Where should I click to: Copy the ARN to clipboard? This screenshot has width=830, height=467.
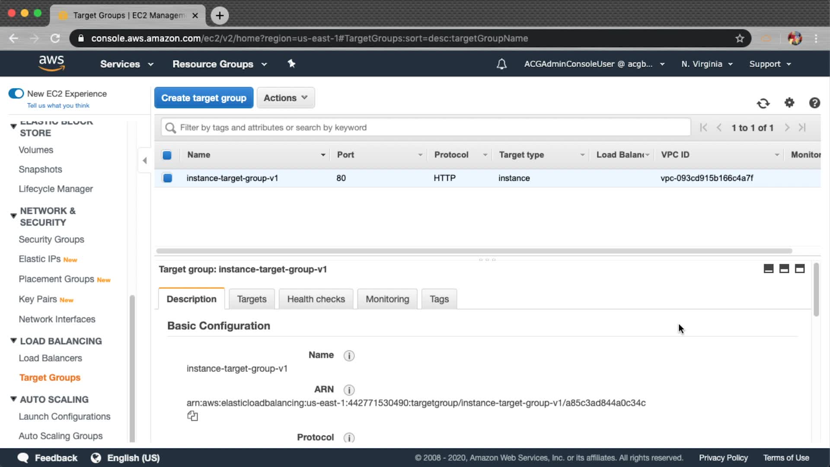[x=192, y=416]
